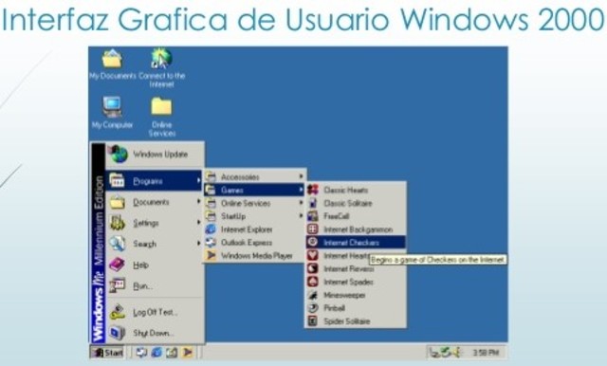The height and width of the screenshot is (366, 607).
Task: Launch Internet Explorer from quick launch bar
Action: click(156, 353)
